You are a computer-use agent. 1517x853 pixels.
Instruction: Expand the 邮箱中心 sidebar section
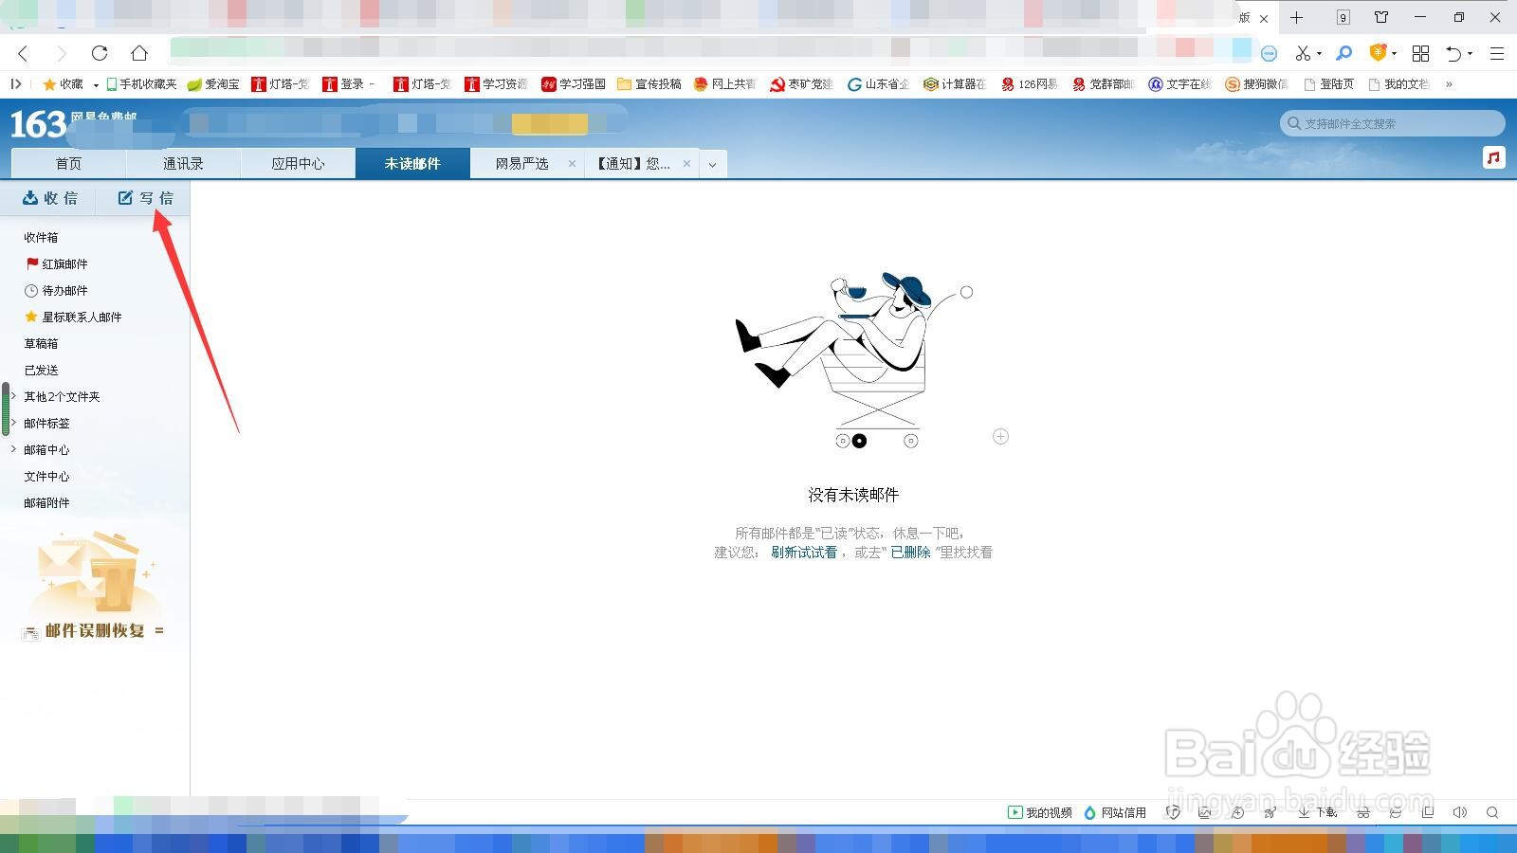coord(13,450)
